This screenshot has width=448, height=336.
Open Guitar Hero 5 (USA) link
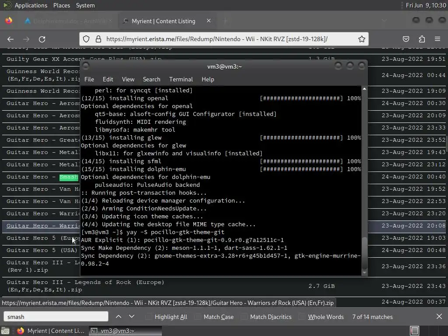[x=42, y=250]
